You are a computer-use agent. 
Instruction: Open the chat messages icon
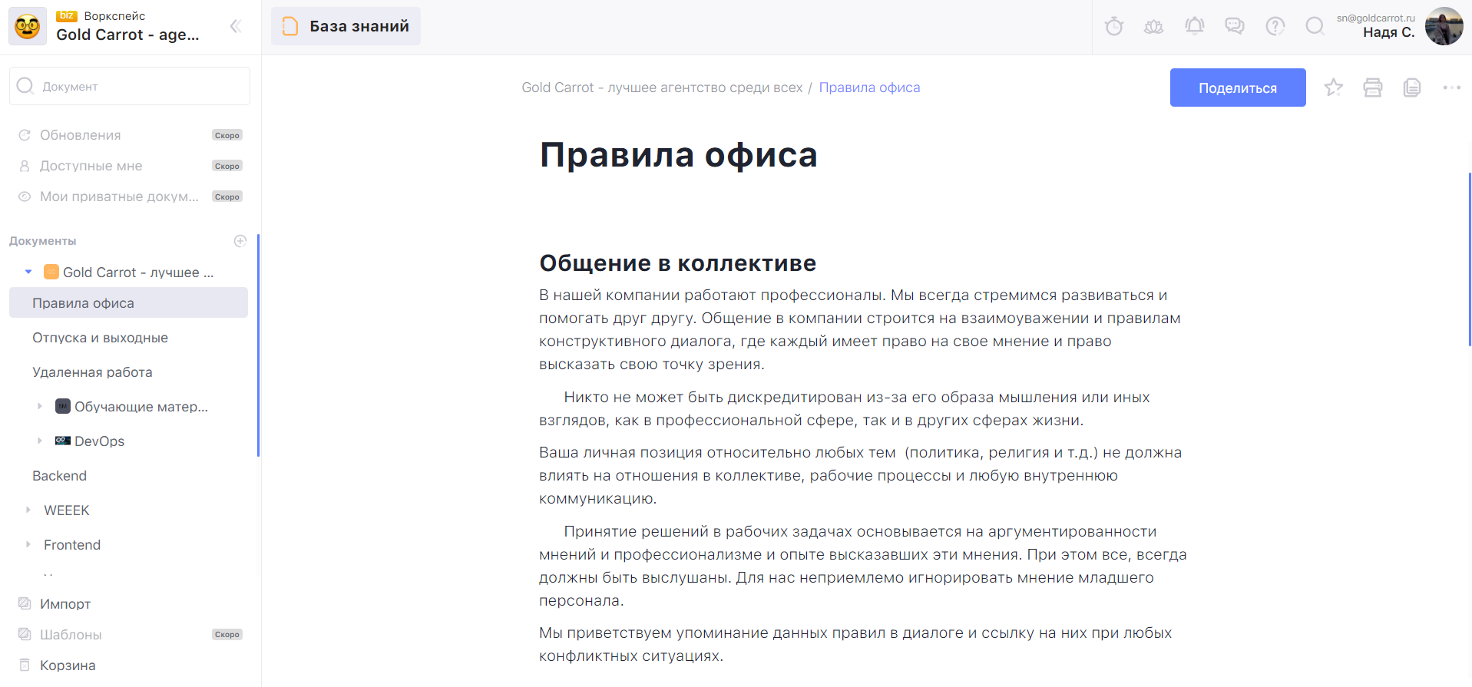point(1234,27)
